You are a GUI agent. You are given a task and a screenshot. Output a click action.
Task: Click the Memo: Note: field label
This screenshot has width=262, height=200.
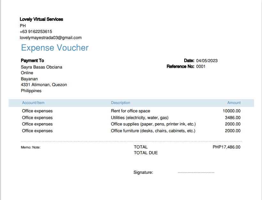point(31,148)
